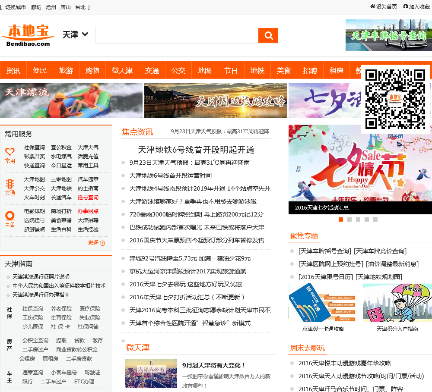This screenshot has height=392, width=432.
Task: Click 加入收藏 bookmark link
Action: click(416, 6)
